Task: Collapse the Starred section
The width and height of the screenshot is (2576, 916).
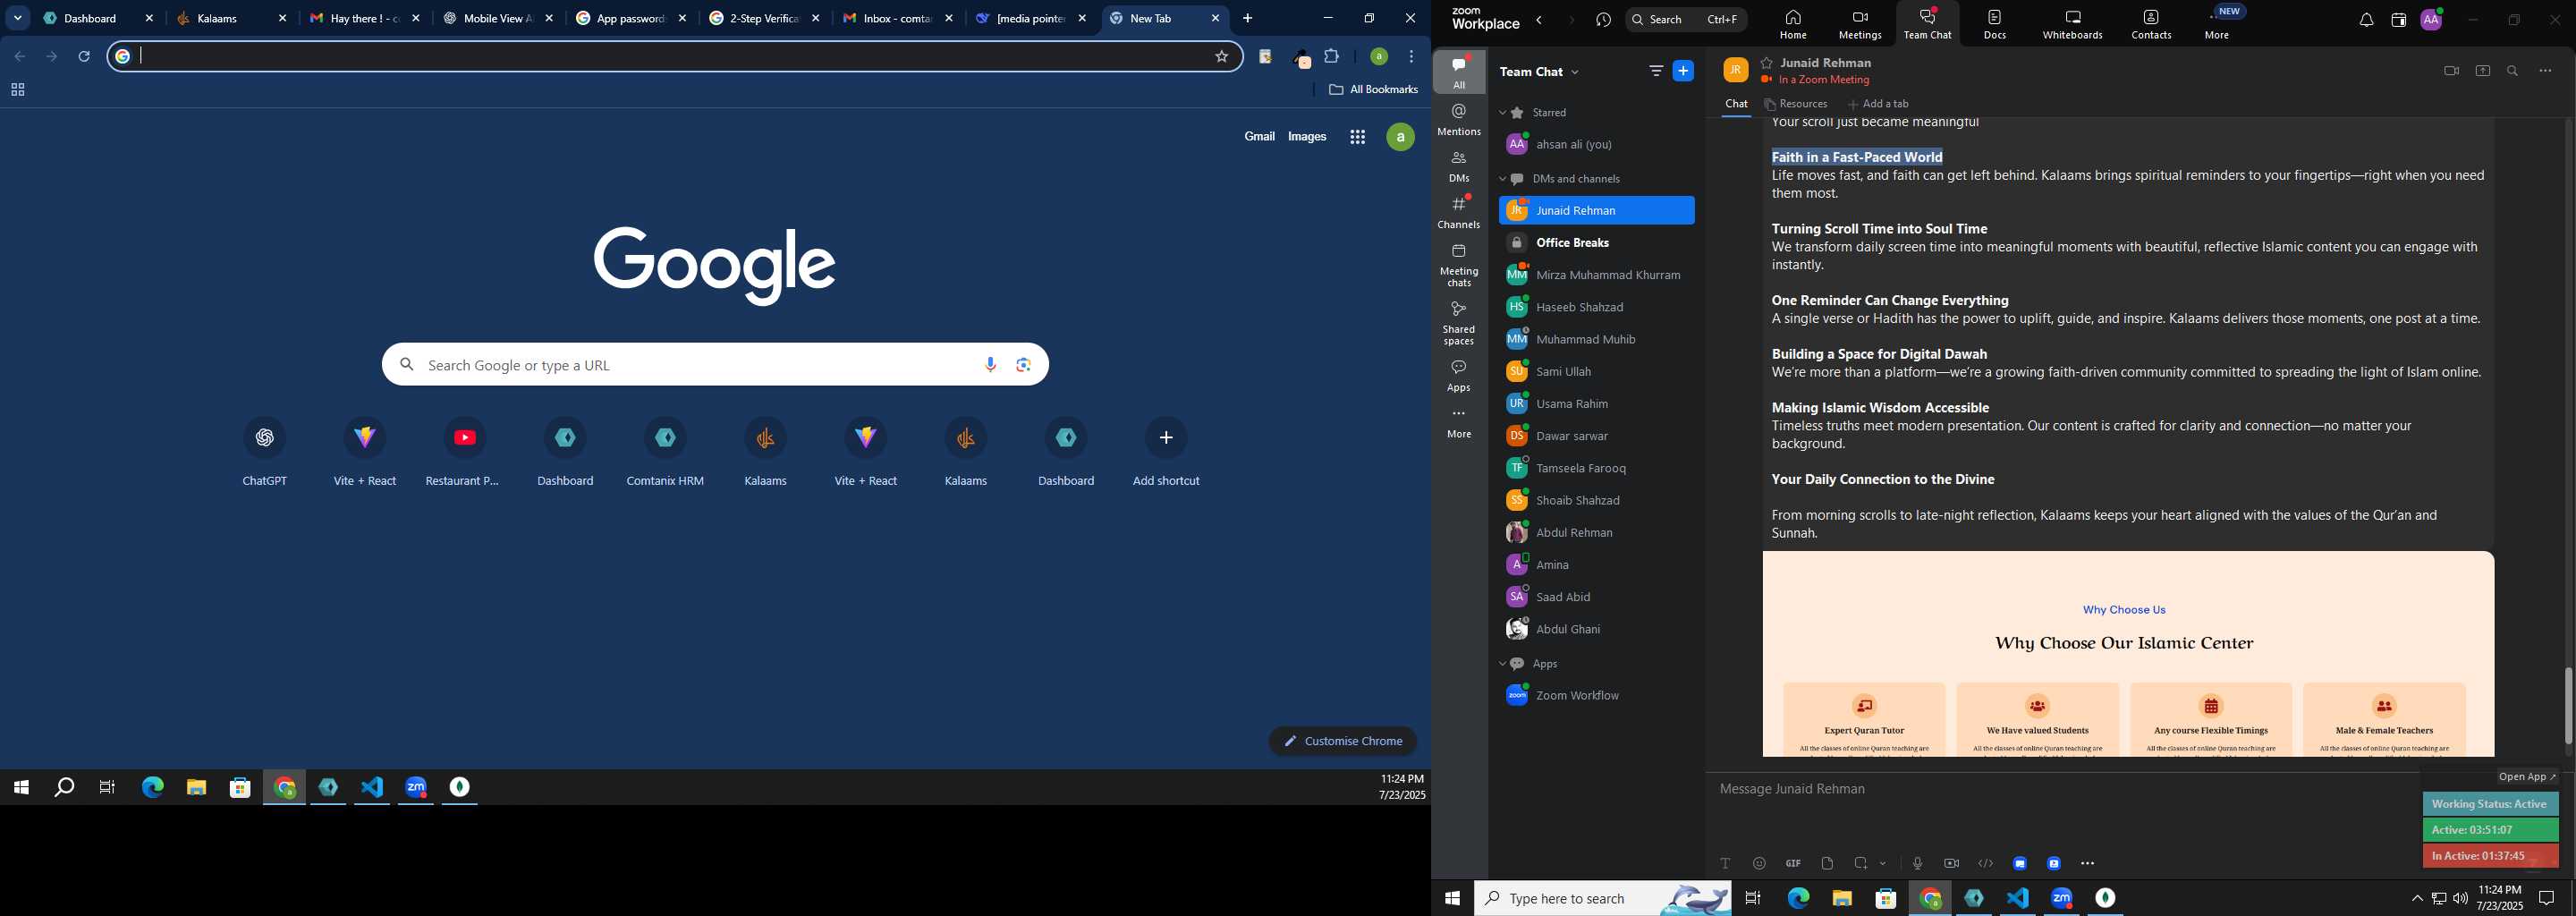Action: (x=1502, y=113)
